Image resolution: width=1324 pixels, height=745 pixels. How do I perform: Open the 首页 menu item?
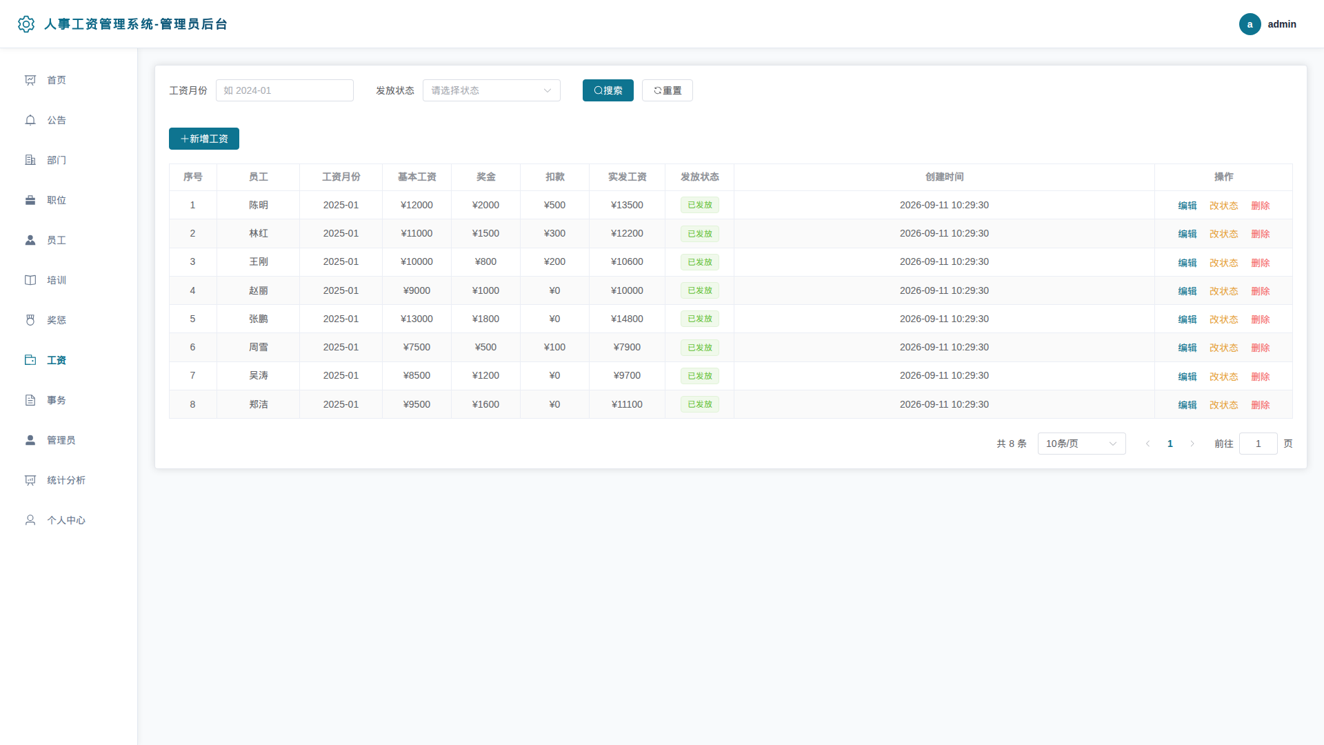[69, 80]
